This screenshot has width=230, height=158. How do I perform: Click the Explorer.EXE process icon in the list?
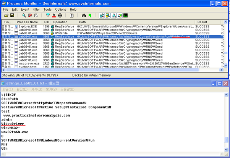coord(16,27)
